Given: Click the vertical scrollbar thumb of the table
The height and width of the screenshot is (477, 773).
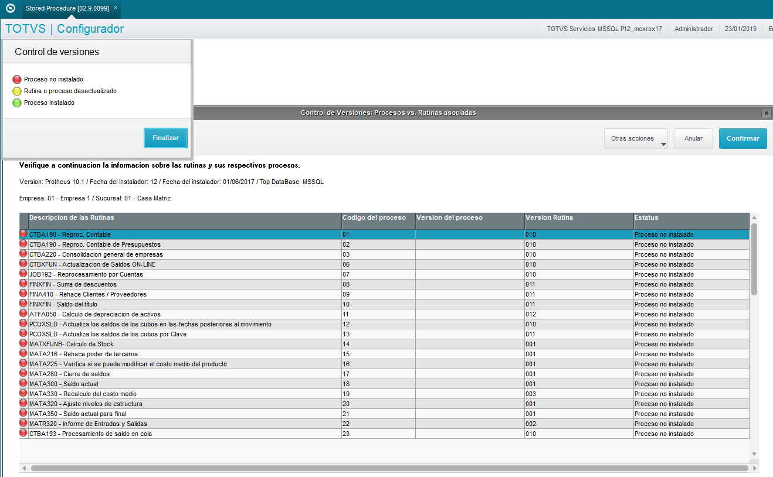Looking at the screenshot, I should (754, 259).
